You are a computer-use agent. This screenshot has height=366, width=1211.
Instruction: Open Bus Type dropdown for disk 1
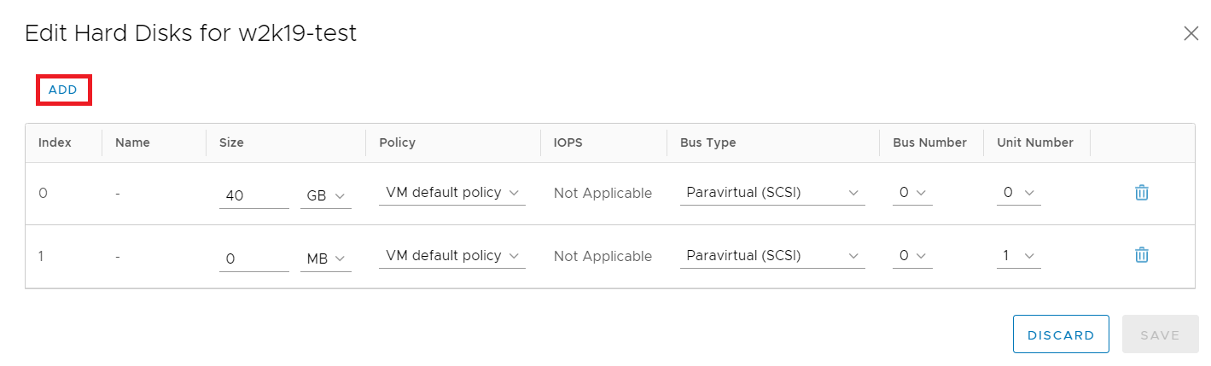pyautogui.click(x=772, y=256)
